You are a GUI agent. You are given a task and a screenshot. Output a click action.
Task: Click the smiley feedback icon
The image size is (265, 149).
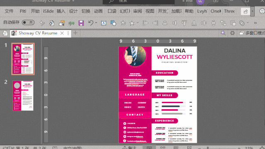pyautogui.click(x=262, y=11)
